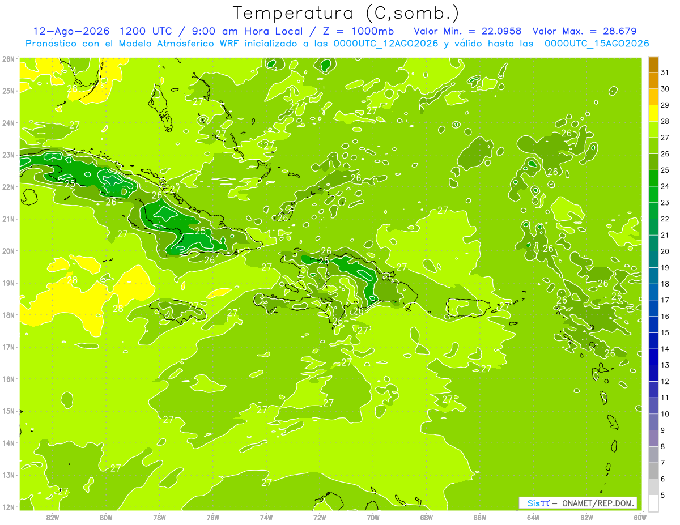The width and height of the screenshot is (680, 525).
Task: Click the "18N" latitude axis label
Action: [8, 315]
